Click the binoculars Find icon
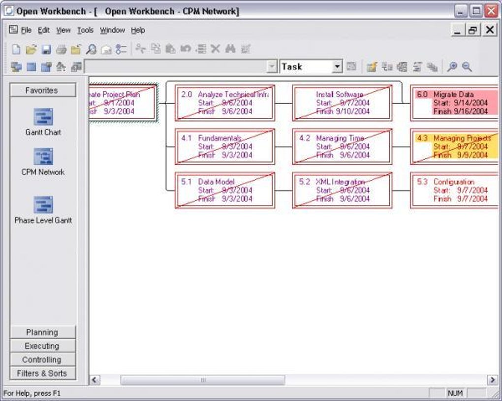This screenshot has width=502, height=401. (230, 49)
